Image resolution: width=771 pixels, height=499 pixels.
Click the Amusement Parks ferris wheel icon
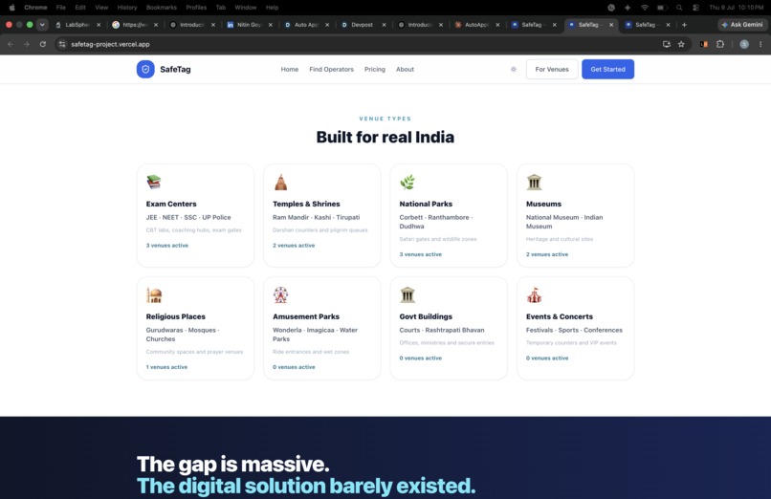point(280,294)
